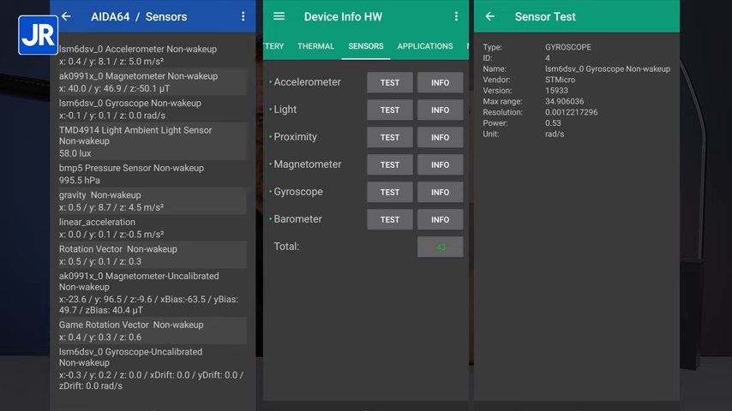
Task: Select ak0991x_0 Magnetometer-Uncalibrated row
Action: (153, 293)
